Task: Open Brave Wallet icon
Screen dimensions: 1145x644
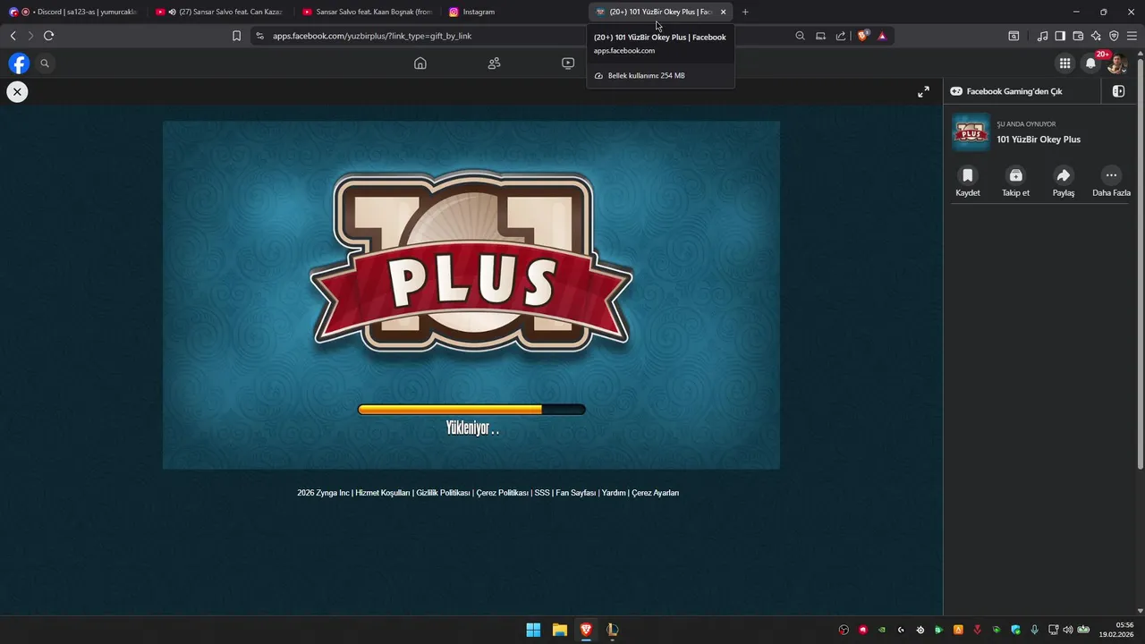Action: click(x=1078, y=36)
